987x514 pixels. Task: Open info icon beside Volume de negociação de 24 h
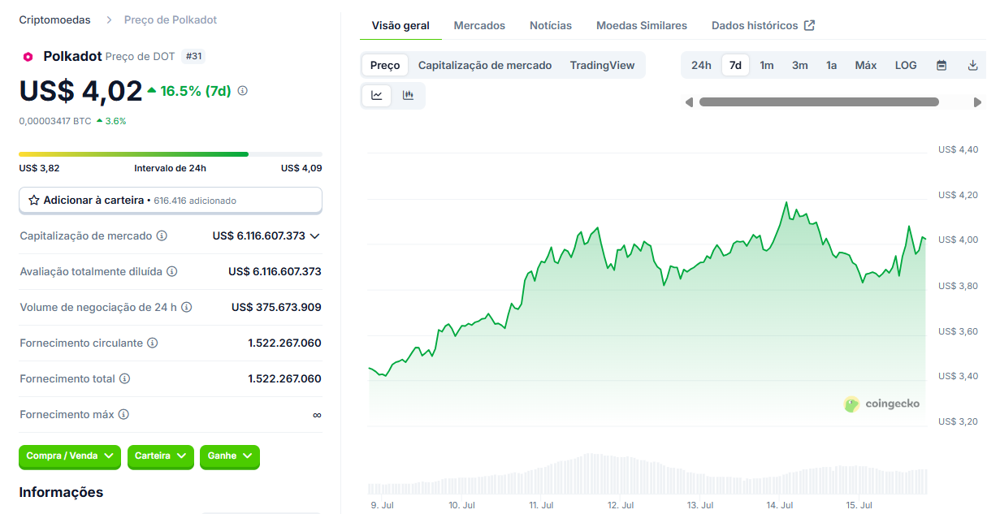tap(186, 307)
